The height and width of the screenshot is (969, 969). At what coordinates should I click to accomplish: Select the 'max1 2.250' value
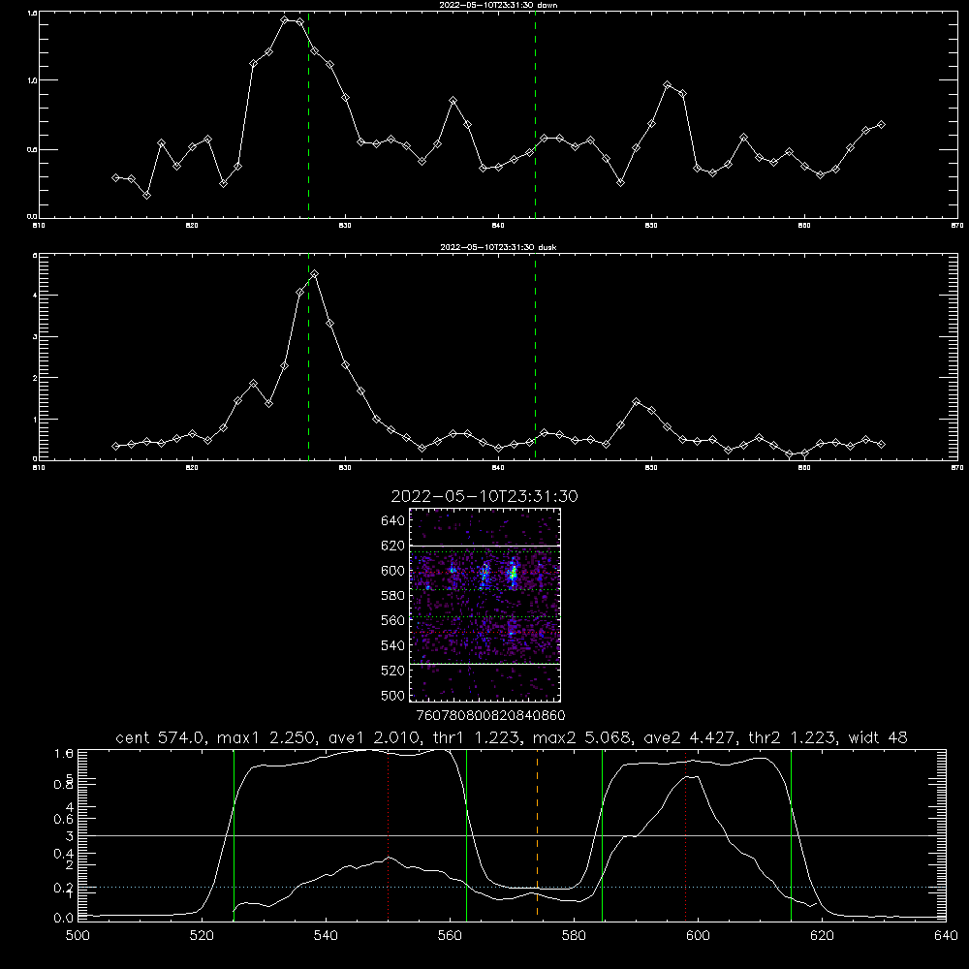267,737
